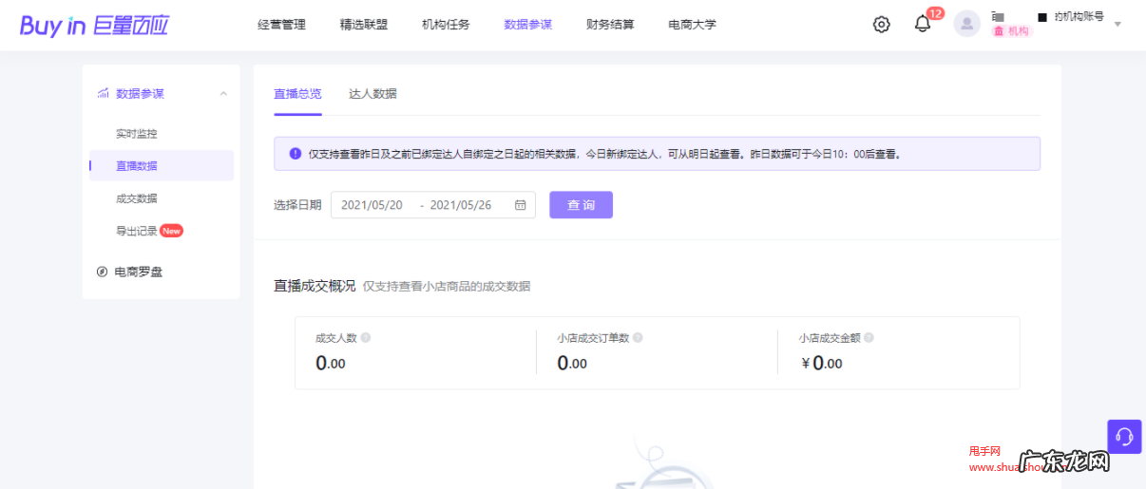Click the Buy in 巨量百应 logo
This screenshot has width=1146, height=489.
click(x=94, y=26)
